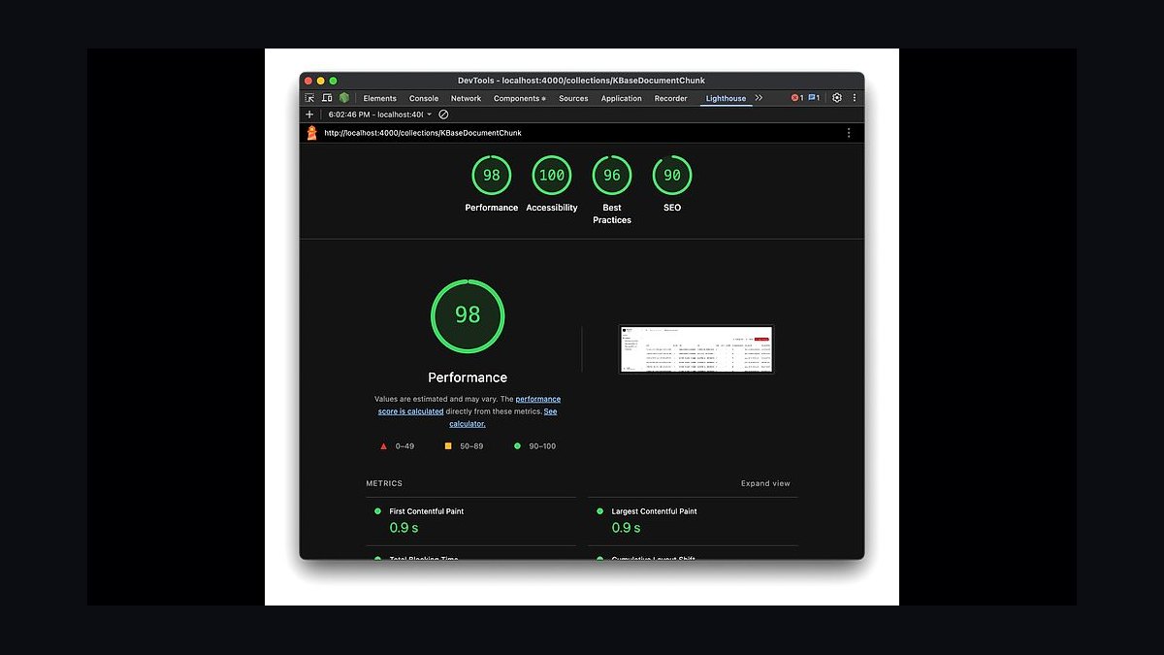This screenshot has height=655, width=1164.
Task: Open the Network tab
Action: click(x=466, y=98)
